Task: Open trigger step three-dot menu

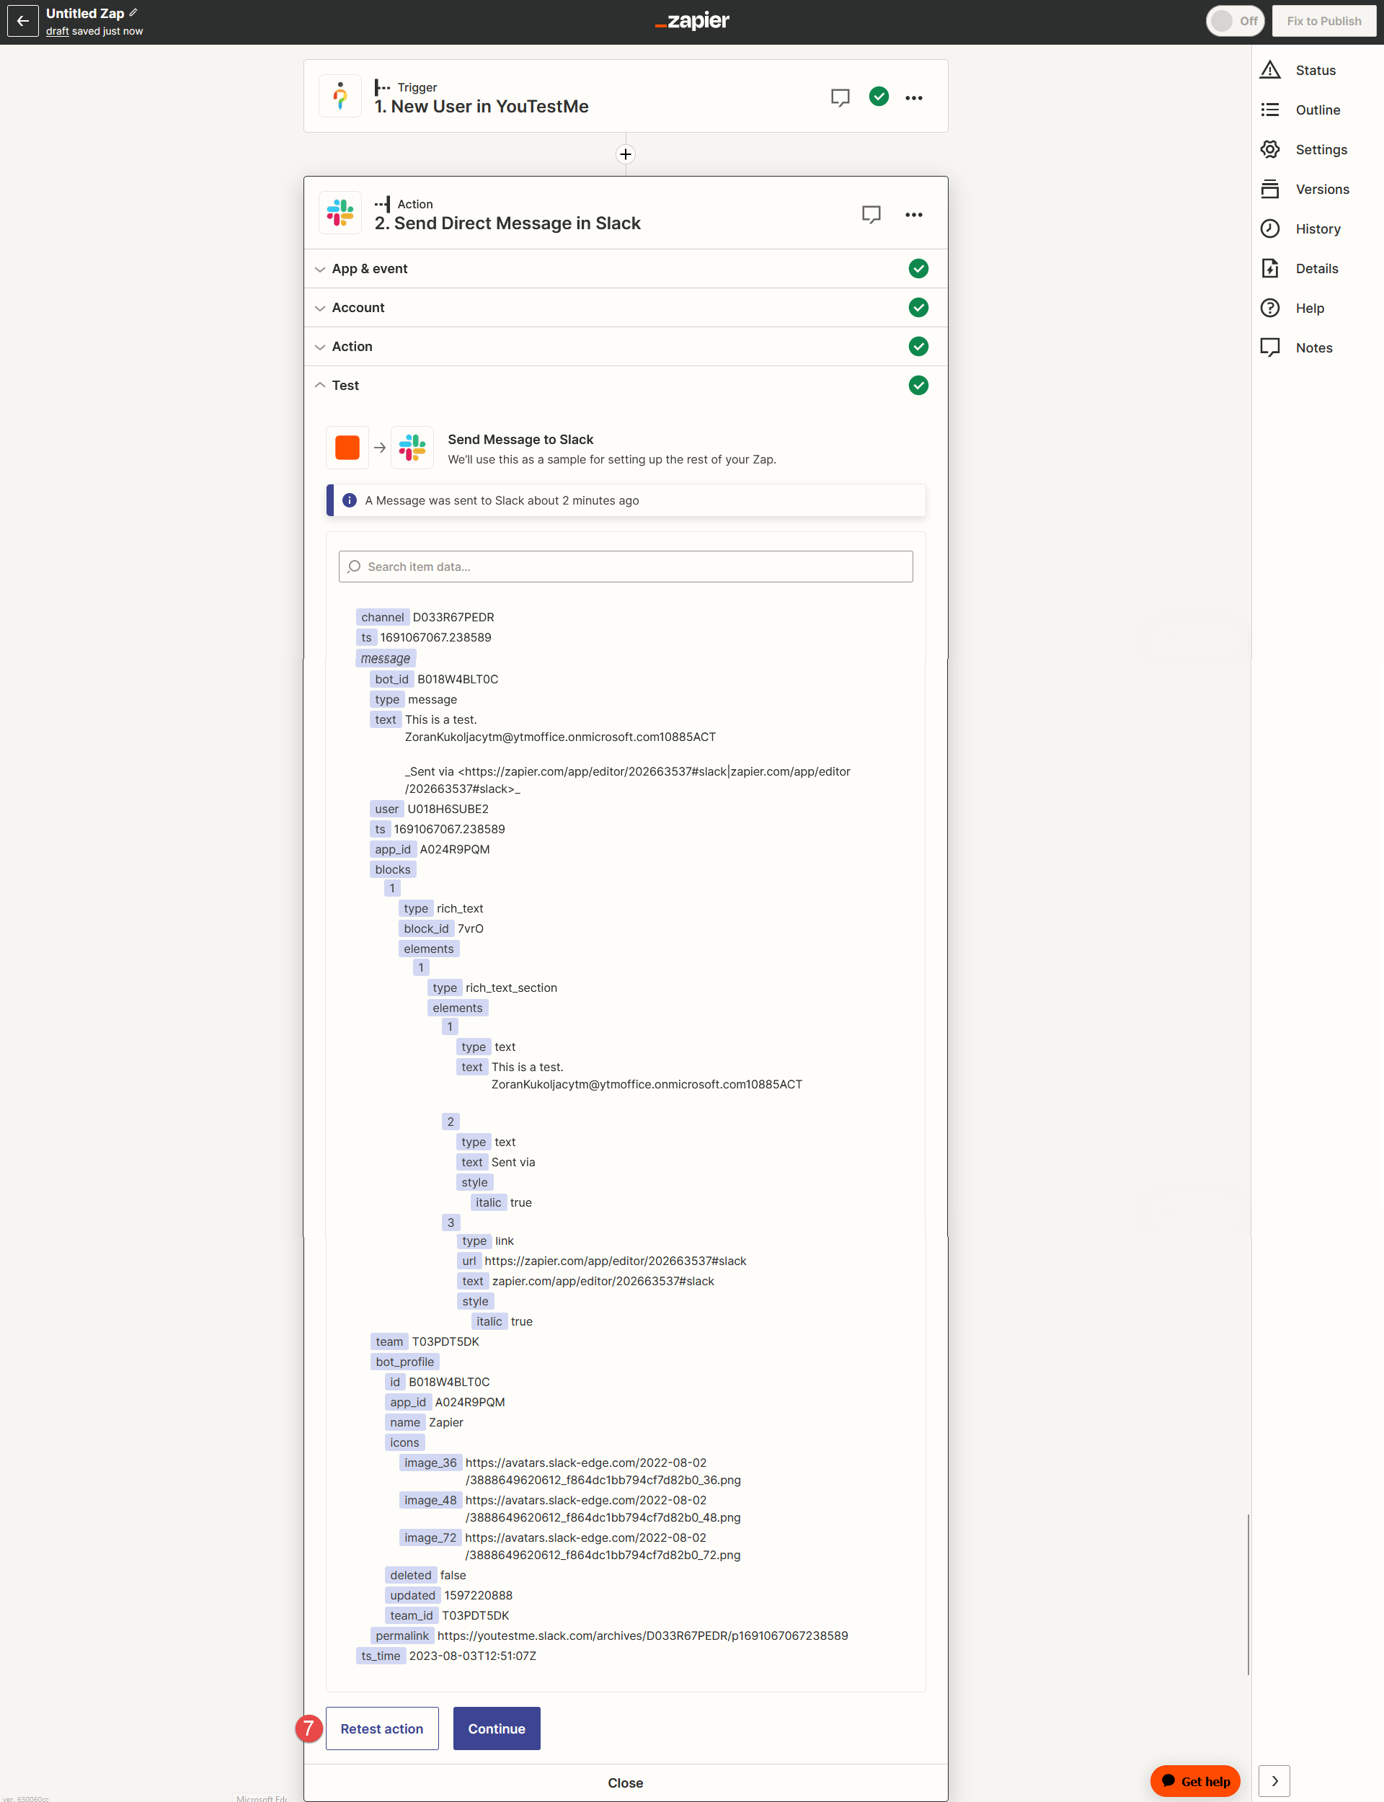Action: (913, 97)
